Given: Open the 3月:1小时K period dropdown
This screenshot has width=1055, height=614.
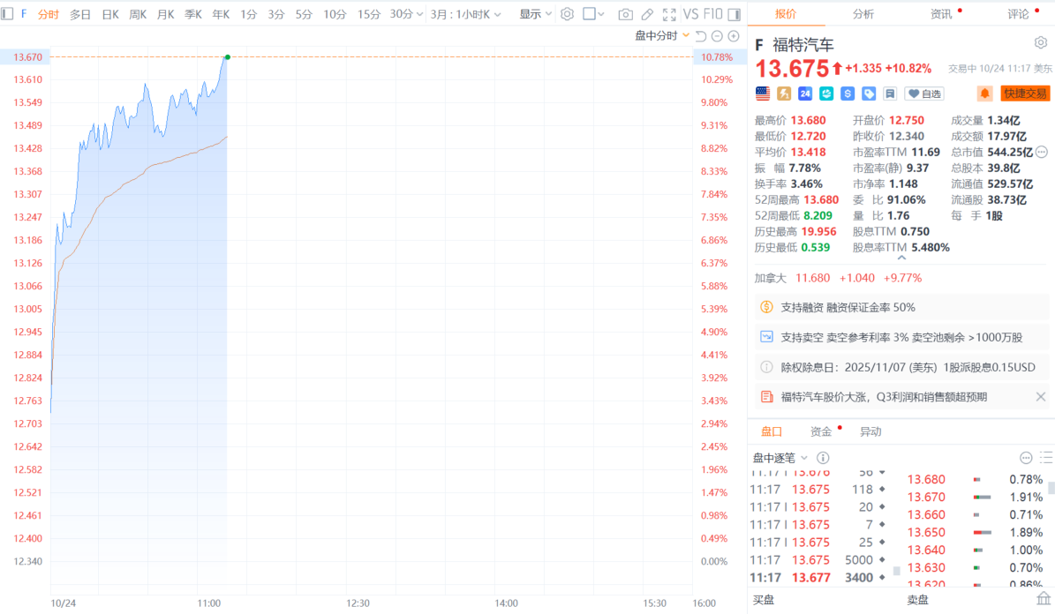Looking at the screenshot, I should point(465,14).
